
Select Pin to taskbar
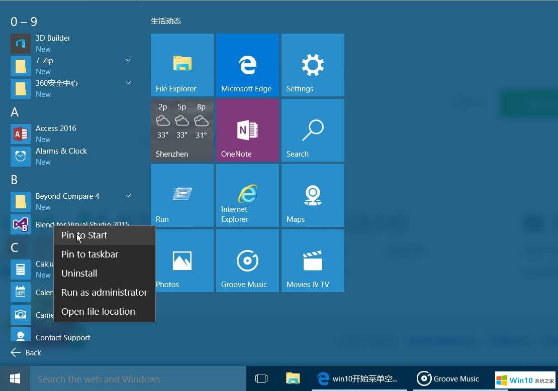[105, 254]
